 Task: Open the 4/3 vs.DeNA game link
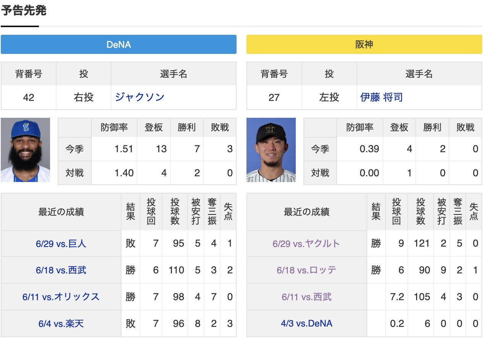(306, 324)
